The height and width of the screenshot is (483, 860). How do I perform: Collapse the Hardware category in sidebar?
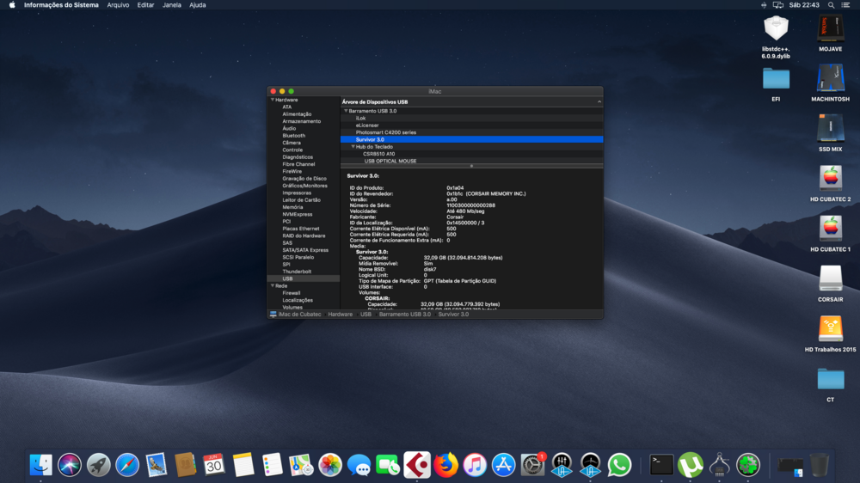point(272,100)
